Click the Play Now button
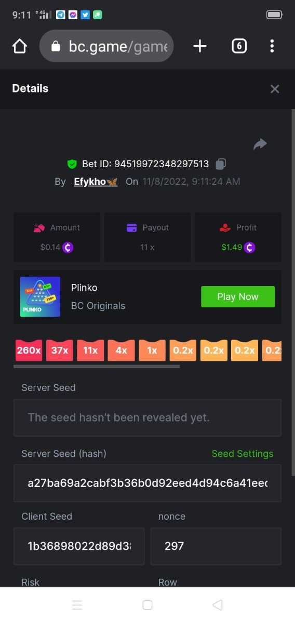The image size is (295, 623). [x=238, y=296]
